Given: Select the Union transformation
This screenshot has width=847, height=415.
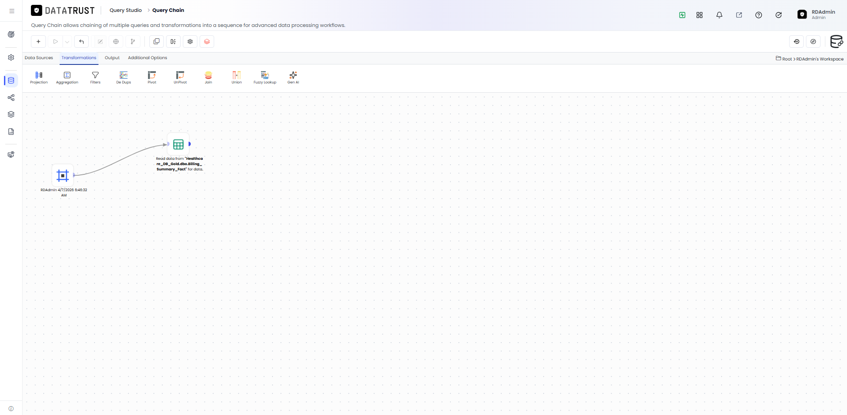Looking at the screenshot, I should (237, 77).
